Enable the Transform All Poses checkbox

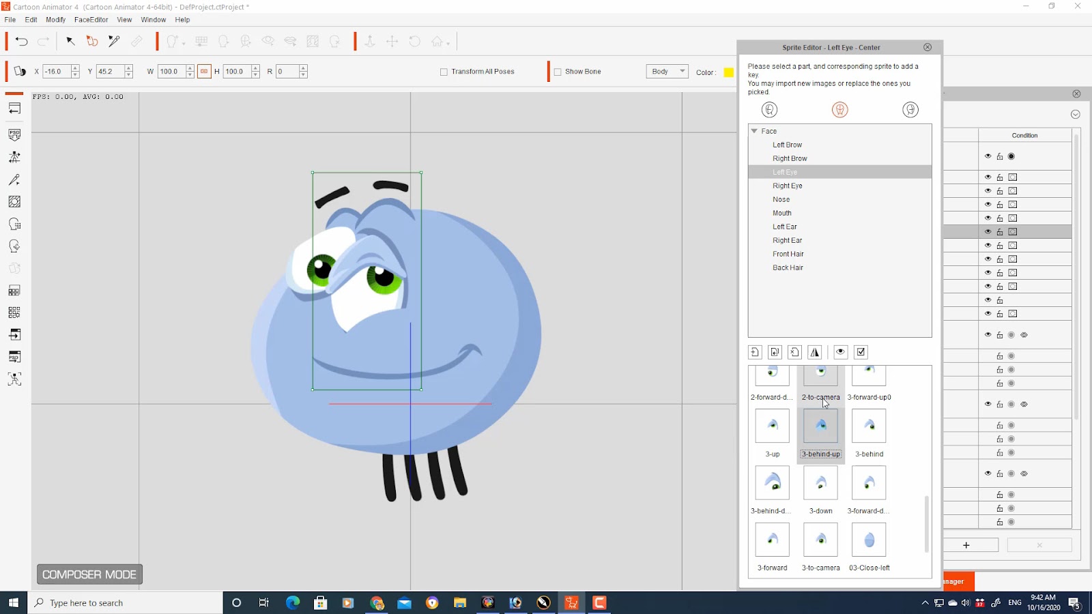click(x=444, y=72)
